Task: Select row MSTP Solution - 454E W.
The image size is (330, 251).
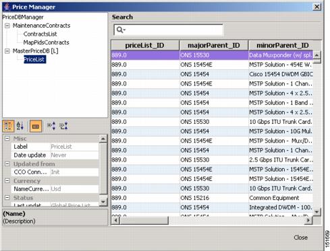Action: pos(212,65)
